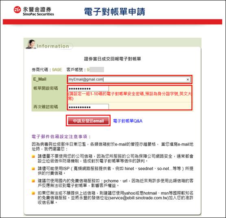226x218 pixels.
Task: Click the 證券當日成交回報電子對帳單 subtitle
Action: 113,59
